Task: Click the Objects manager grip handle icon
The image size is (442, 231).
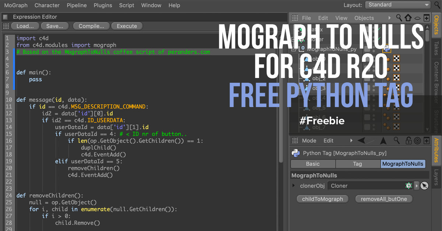Action: coord(295,18)
